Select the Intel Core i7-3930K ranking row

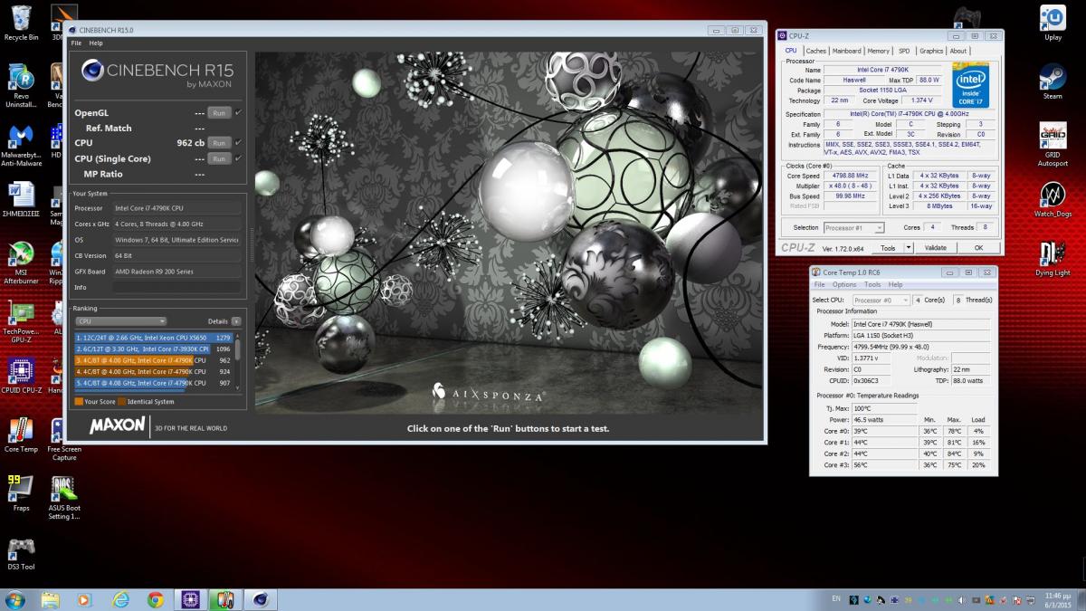click(154, 348)
